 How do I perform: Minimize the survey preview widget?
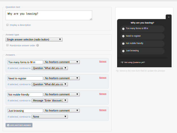169,17
